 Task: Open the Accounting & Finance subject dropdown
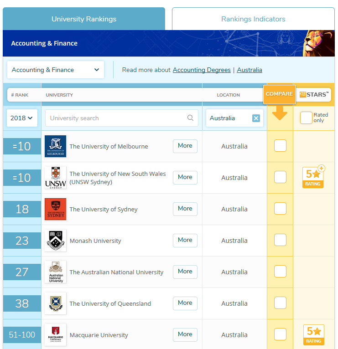pyautogui.click(x=56, y=70)
